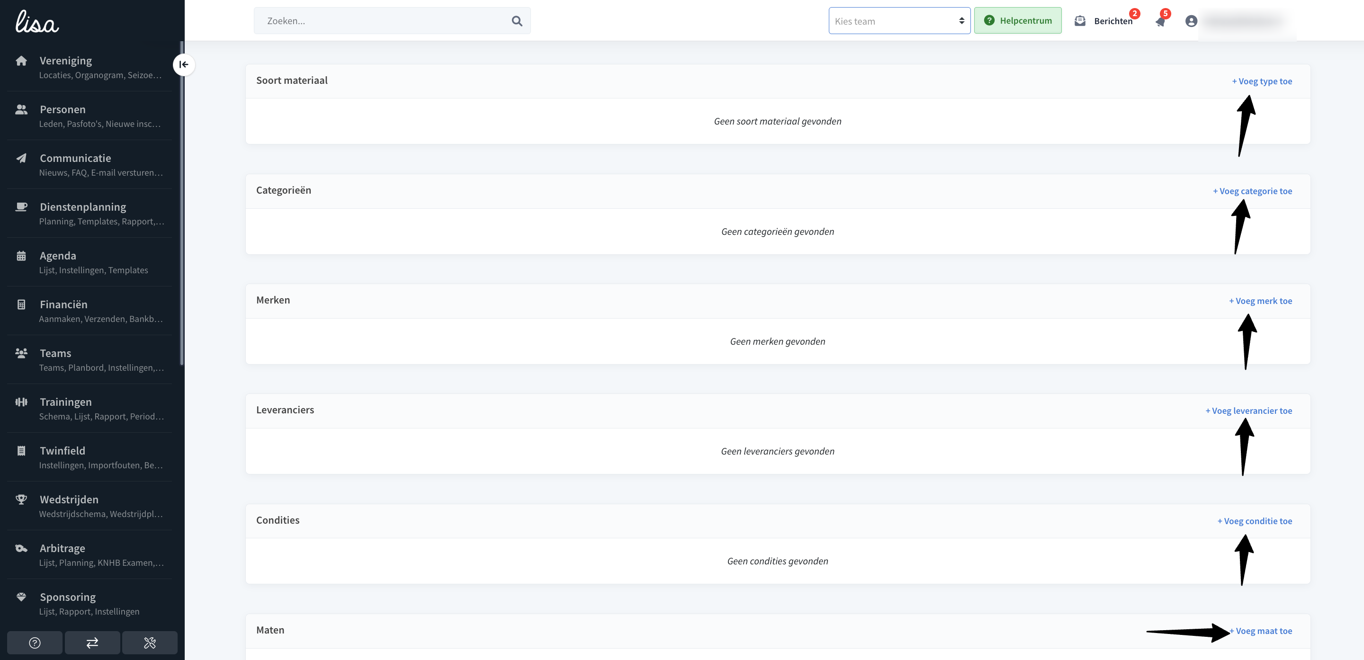Open the Trainingen menu
Screen dimensions: 1364x660
pyautogui.click(x=90, y=408)
